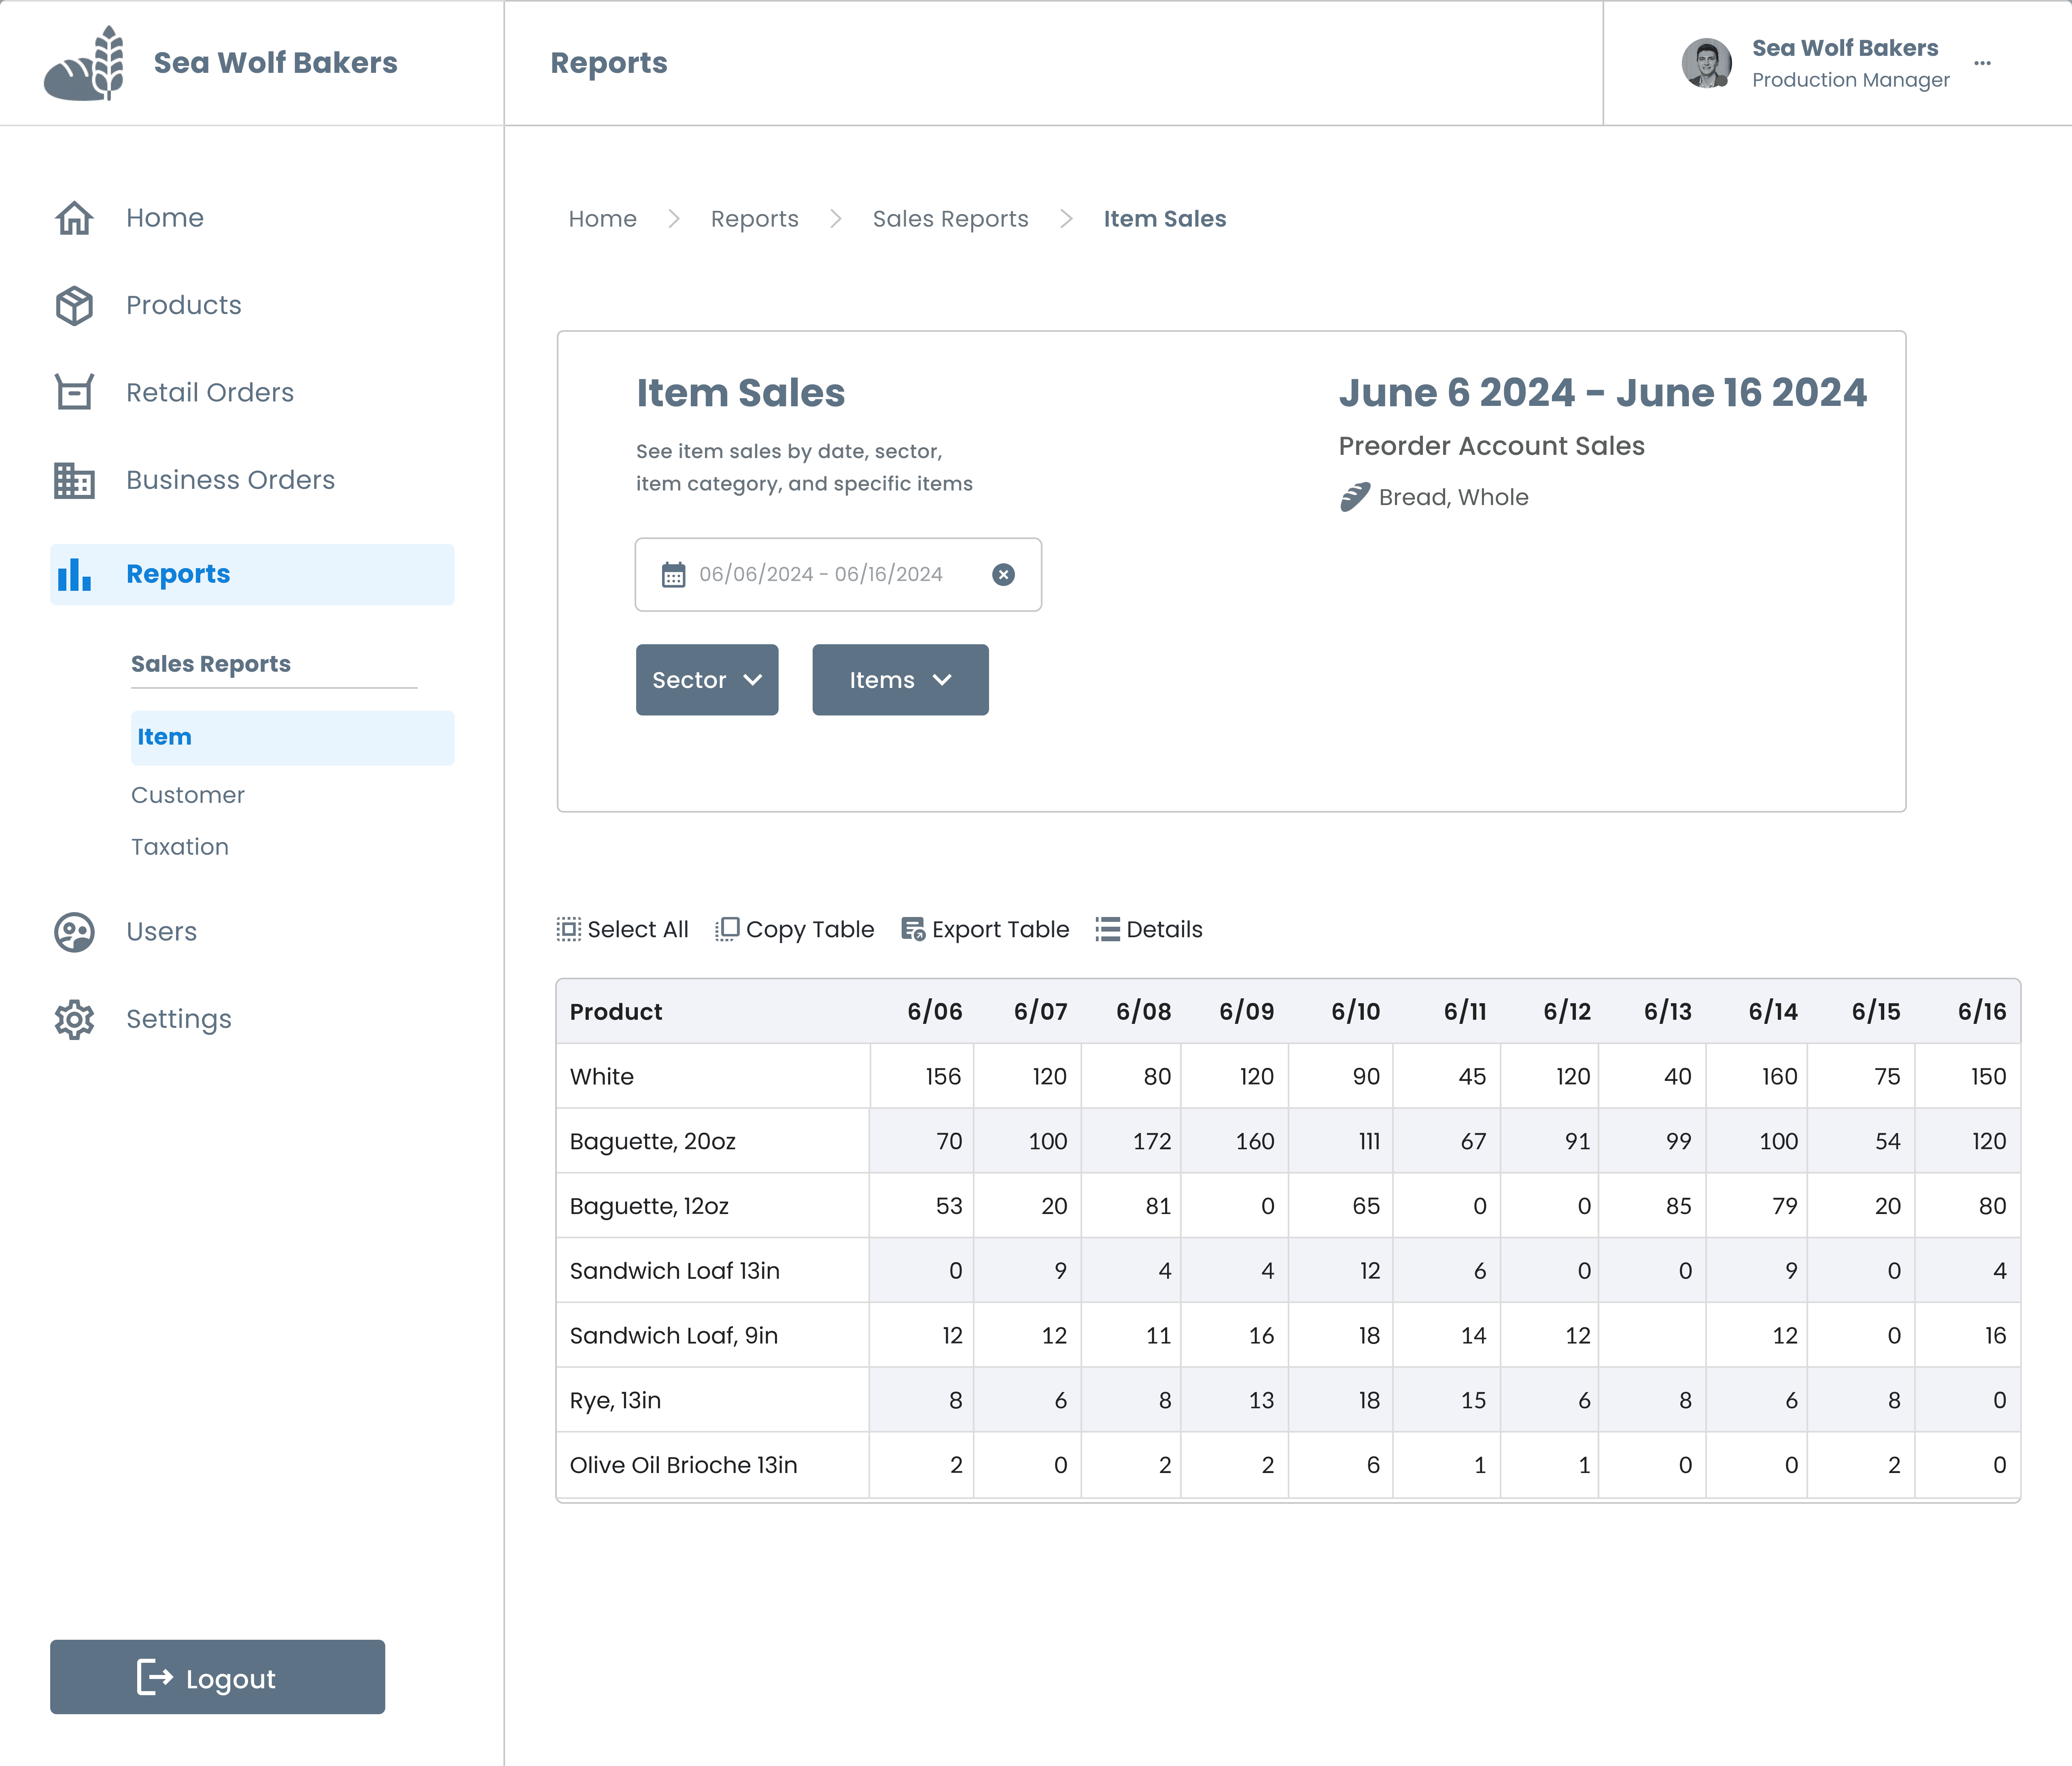Show table Details view
Screen dimensions: 2072x1766
[x=1149, y=930]
